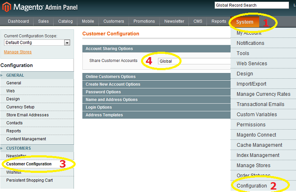Open the Dashboard menu
This screenshot has width=296, height=192.
point(18,21)
